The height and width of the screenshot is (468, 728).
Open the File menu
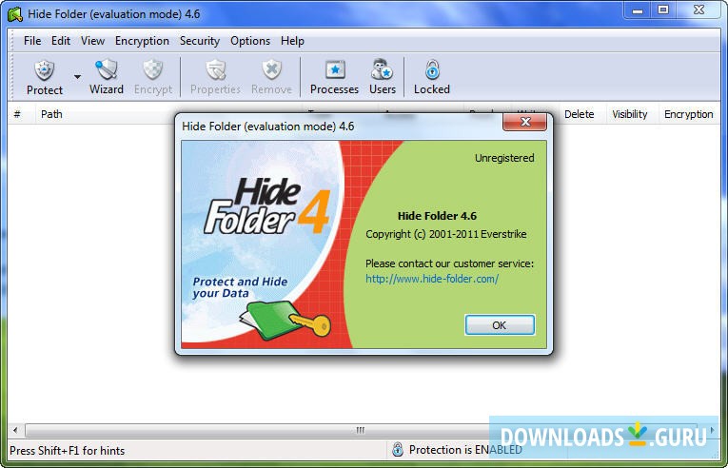(x=32, y=41)
